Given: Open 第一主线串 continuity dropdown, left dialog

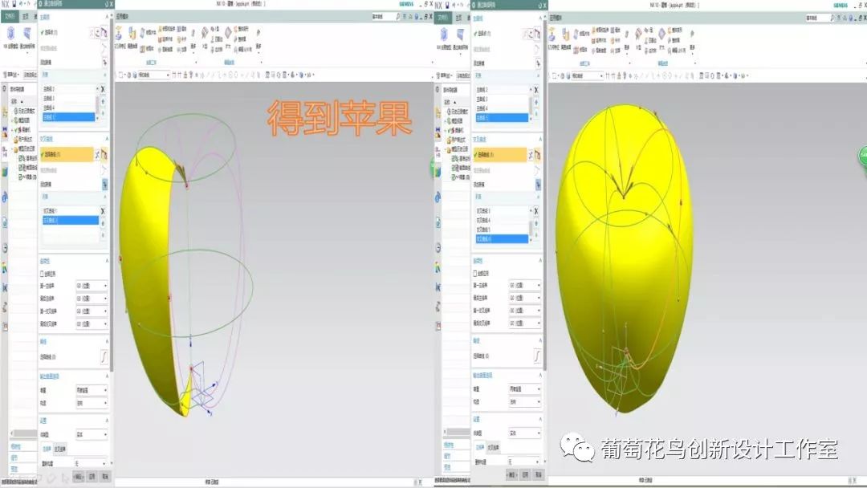Looking at the screenshot, I should (x=92, y=286).
